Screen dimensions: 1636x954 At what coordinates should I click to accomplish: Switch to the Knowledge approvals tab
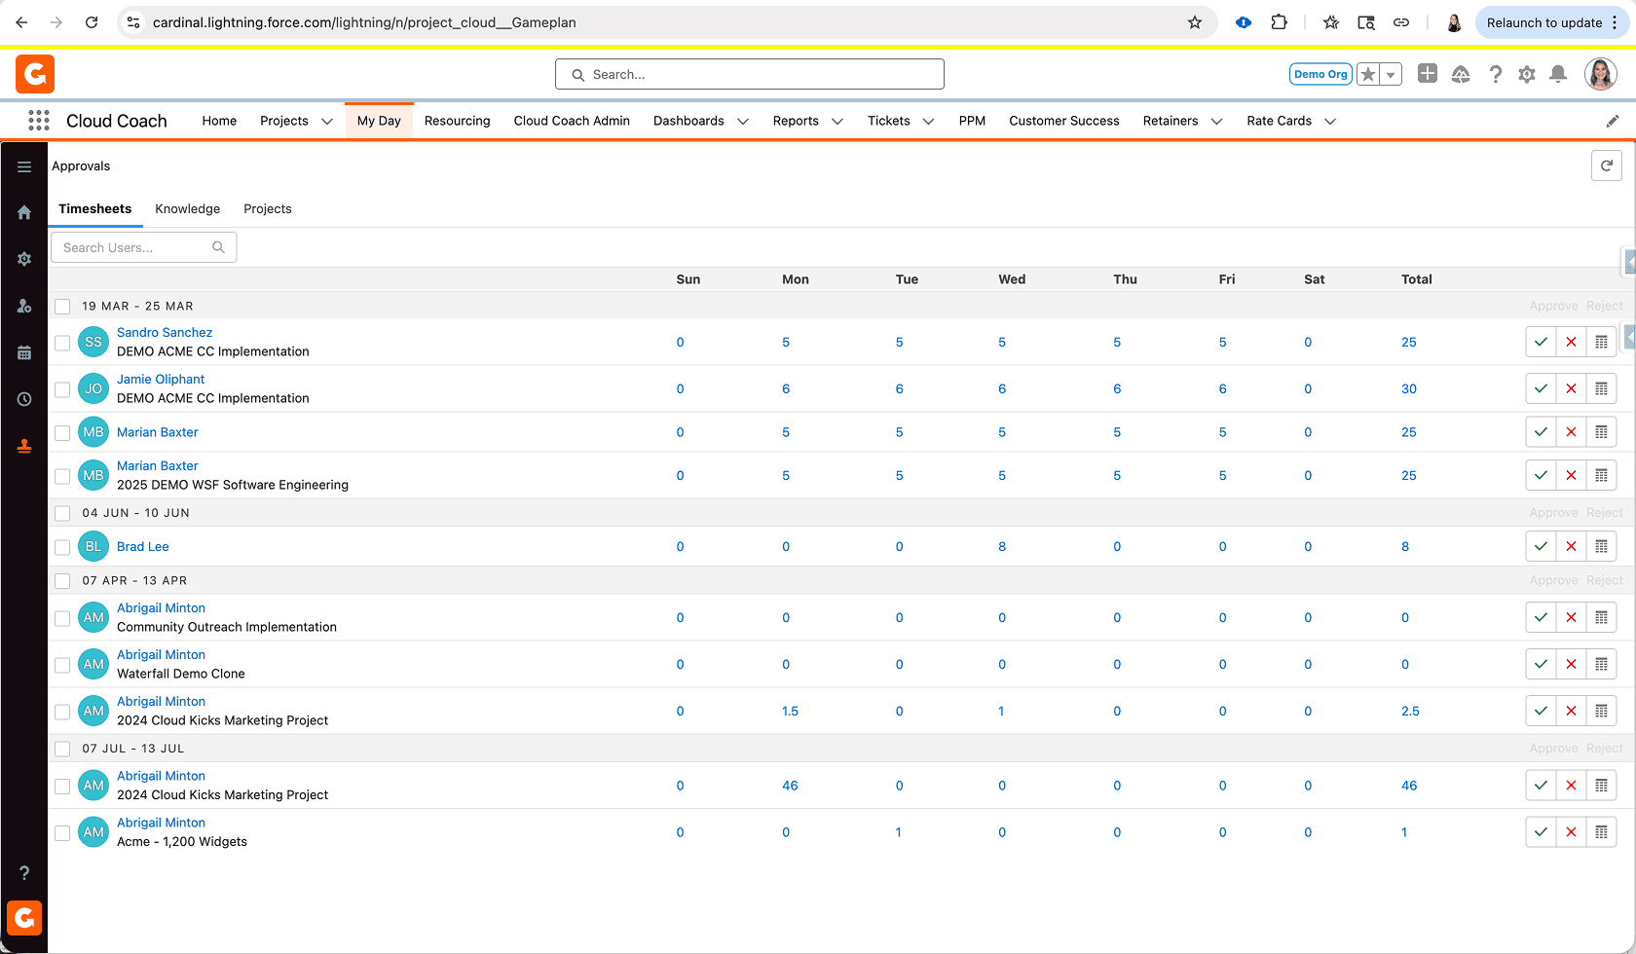coord(187,208)
